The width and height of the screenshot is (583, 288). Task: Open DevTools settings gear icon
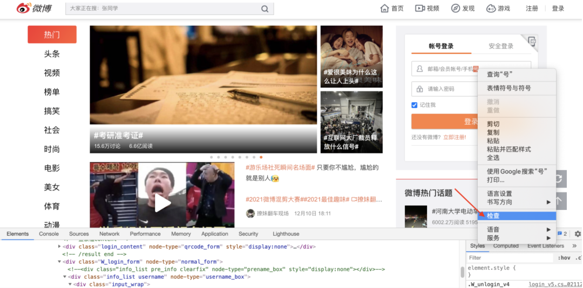[x=578, y=234]
